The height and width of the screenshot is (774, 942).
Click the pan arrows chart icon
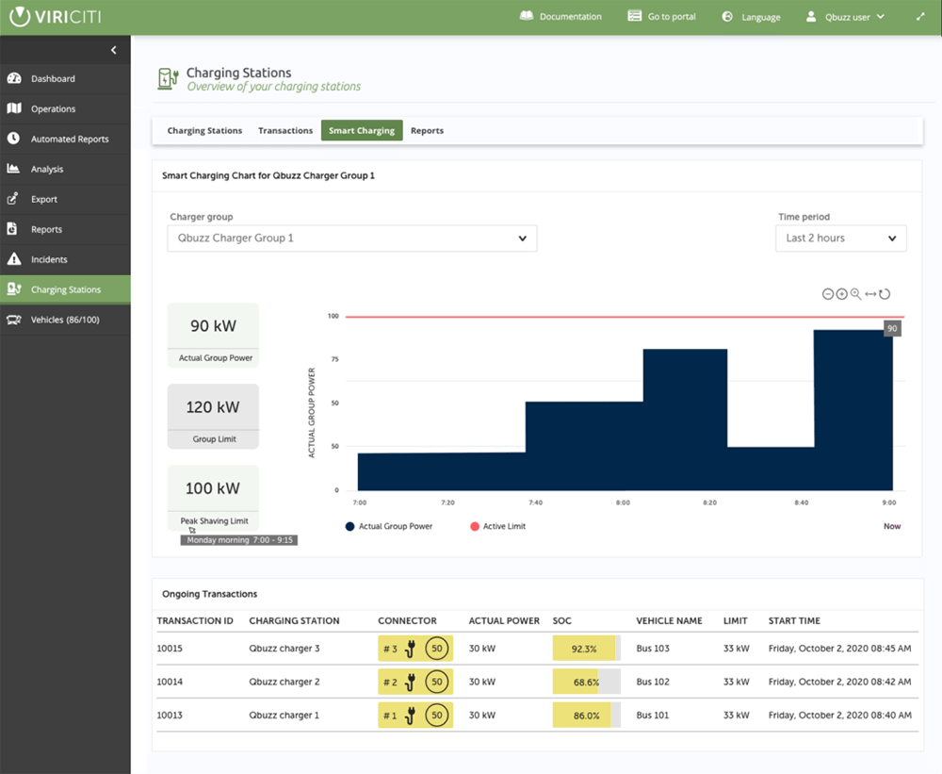click(x=870, y=294)
